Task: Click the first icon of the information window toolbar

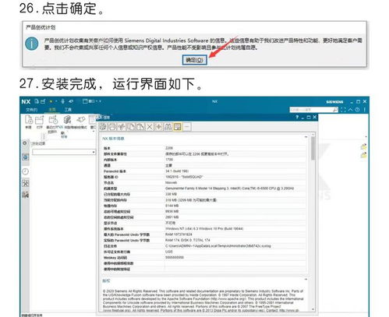Action: tap(103, 127)
